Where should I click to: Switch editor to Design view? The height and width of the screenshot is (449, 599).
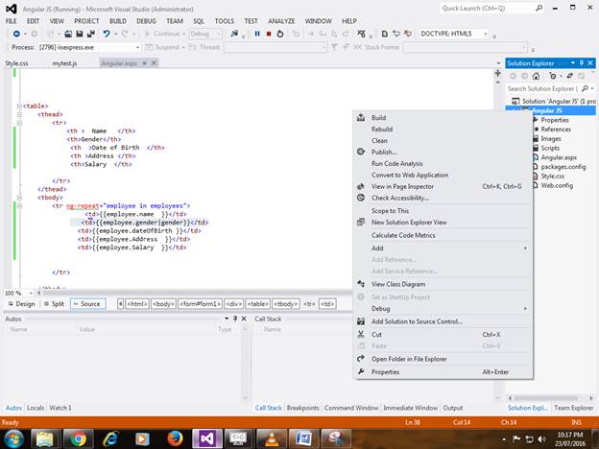(x=21, y=304)
